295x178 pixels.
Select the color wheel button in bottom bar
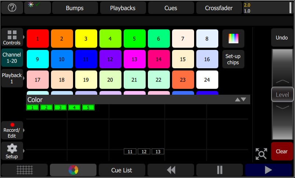point(73,170)
